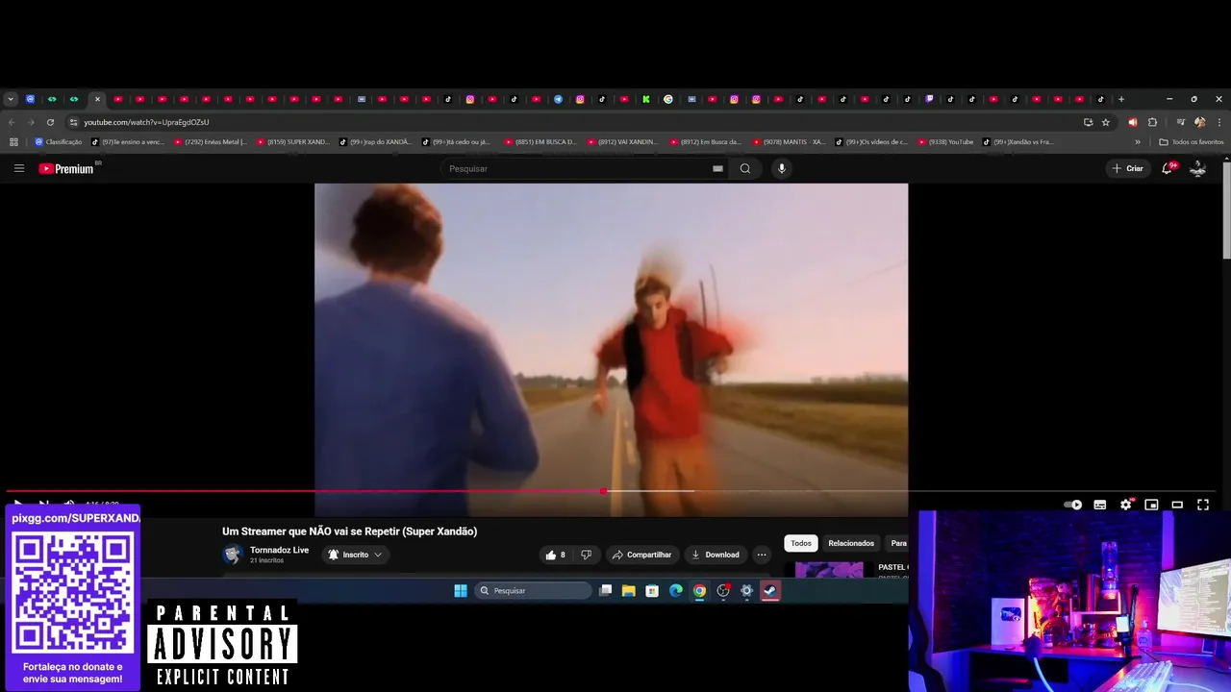Open the notifications bell
1231x692 pixels.
coord(1168,168)
